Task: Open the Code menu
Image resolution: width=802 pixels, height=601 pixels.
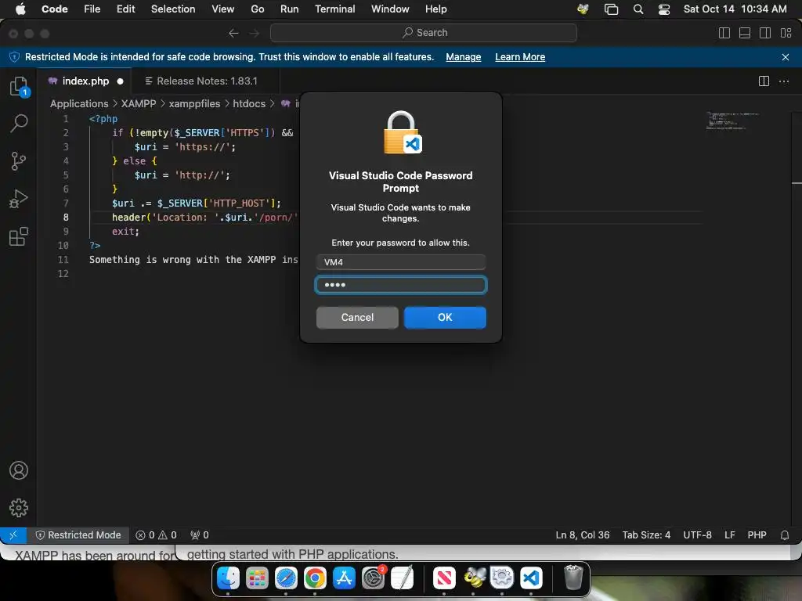Action: click(x=55, y=9)
